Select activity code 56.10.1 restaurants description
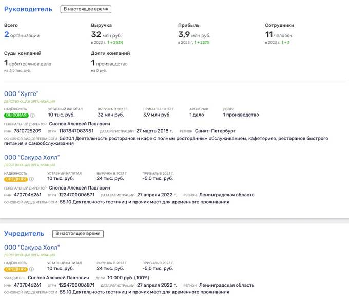349x303 pixels. click(174, 139)
